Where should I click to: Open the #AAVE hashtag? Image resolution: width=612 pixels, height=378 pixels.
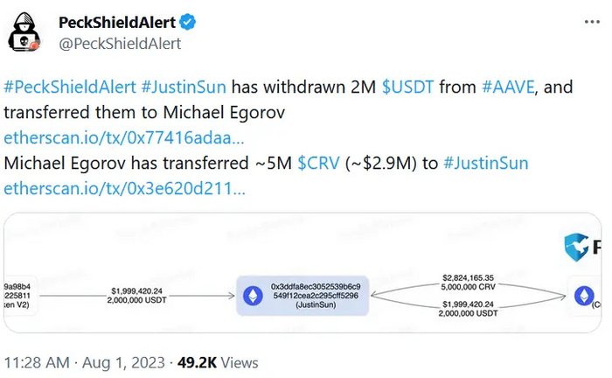511,88
